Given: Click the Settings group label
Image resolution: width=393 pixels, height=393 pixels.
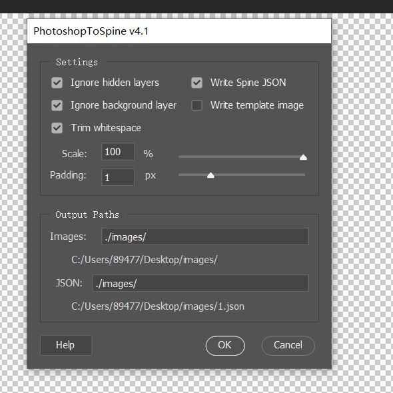Looking at the screenshot, I should 77,62.
